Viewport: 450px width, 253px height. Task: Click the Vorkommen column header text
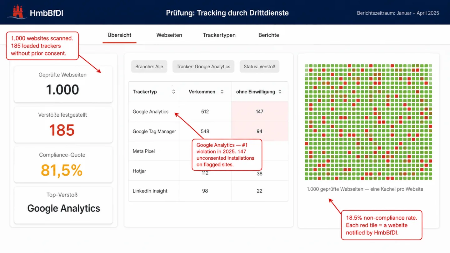(x=202, y=92)
